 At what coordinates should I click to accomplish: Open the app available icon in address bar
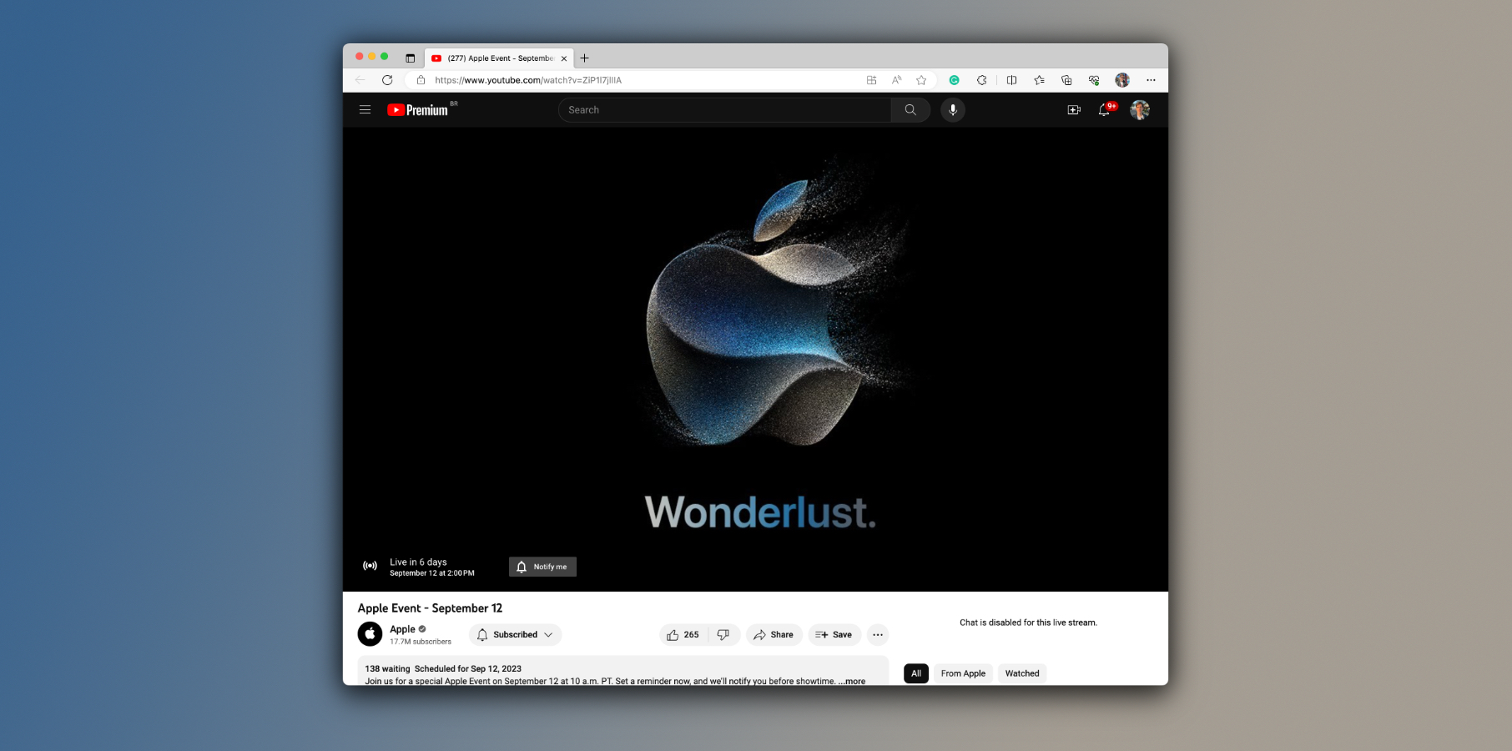[x=871, y=80]
